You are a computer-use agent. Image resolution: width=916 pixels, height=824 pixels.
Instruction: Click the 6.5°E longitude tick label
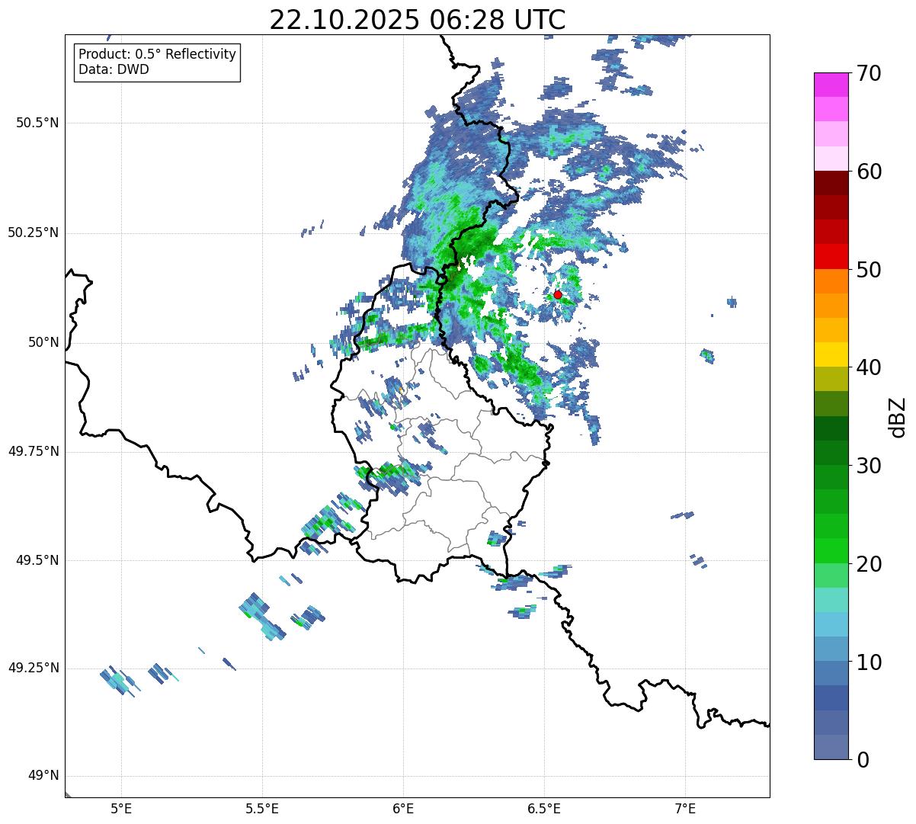tap(544, 808)
